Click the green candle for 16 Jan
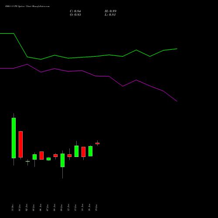The width and height of the screenshot is (218, 218). tap(90, 151)
